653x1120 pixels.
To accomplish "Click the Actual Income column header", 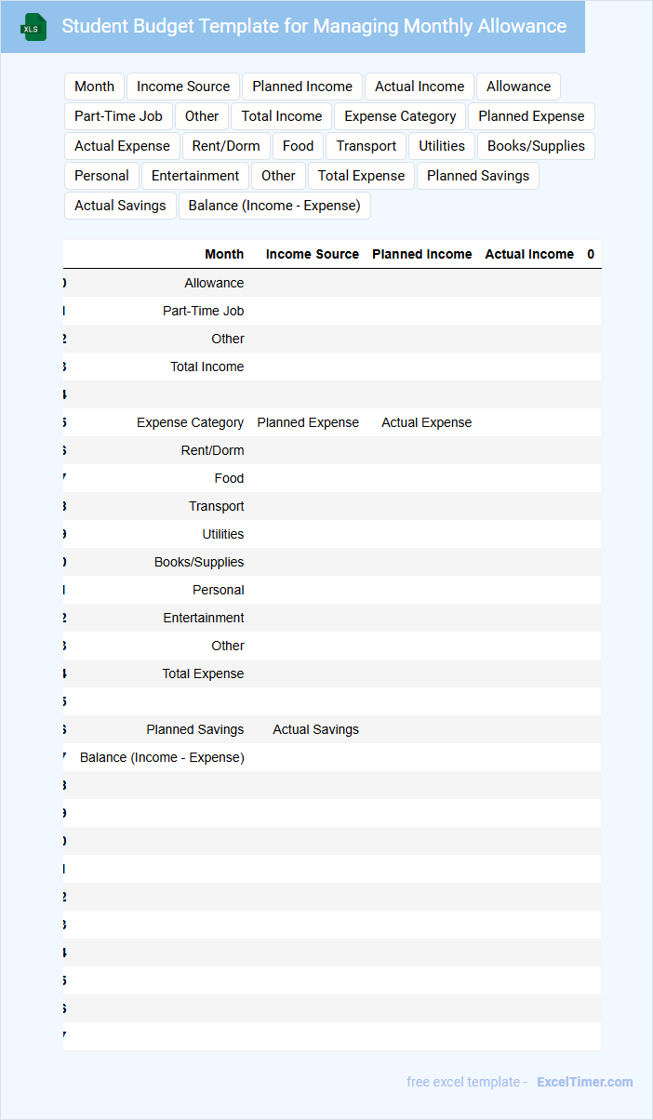I will [529, 254].
